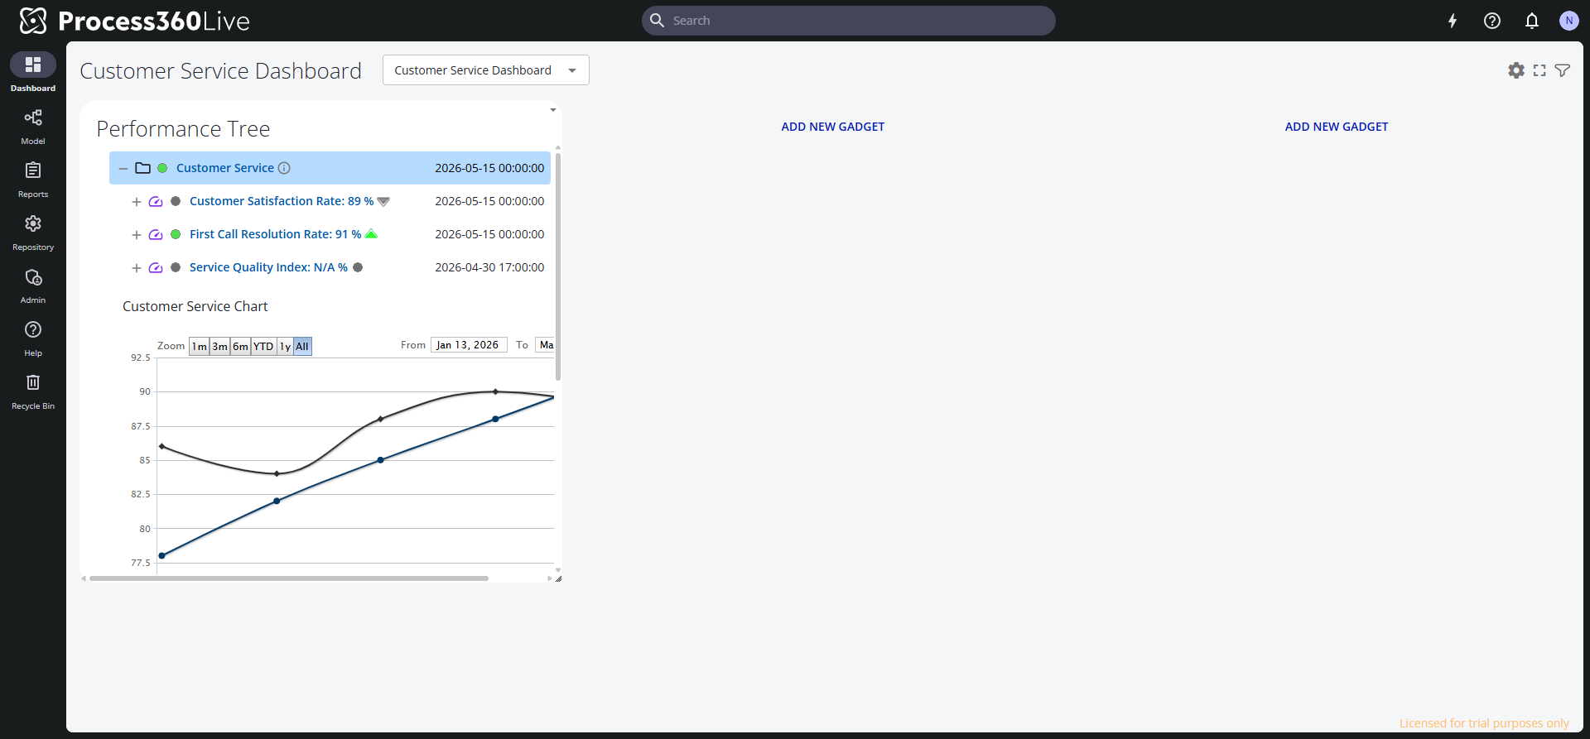Set chart zoom to 1y
Viewport: 1590px width, 739px height.
(x=285, y=346)
